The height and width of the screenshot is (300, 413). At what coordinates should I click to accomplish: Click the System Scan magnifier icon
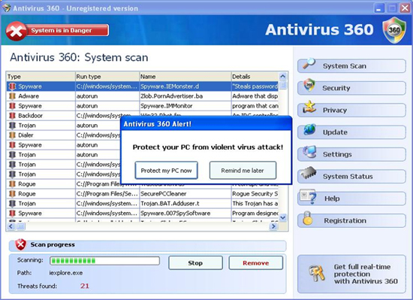309,63
